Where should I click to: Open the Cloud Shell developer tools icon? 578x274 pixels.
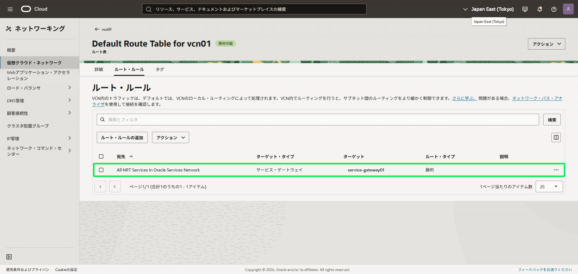point(525,9)
